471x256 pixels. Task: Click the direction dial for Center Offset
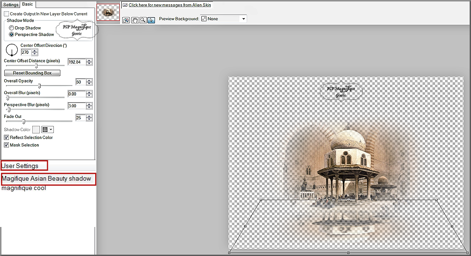(11, 50)
